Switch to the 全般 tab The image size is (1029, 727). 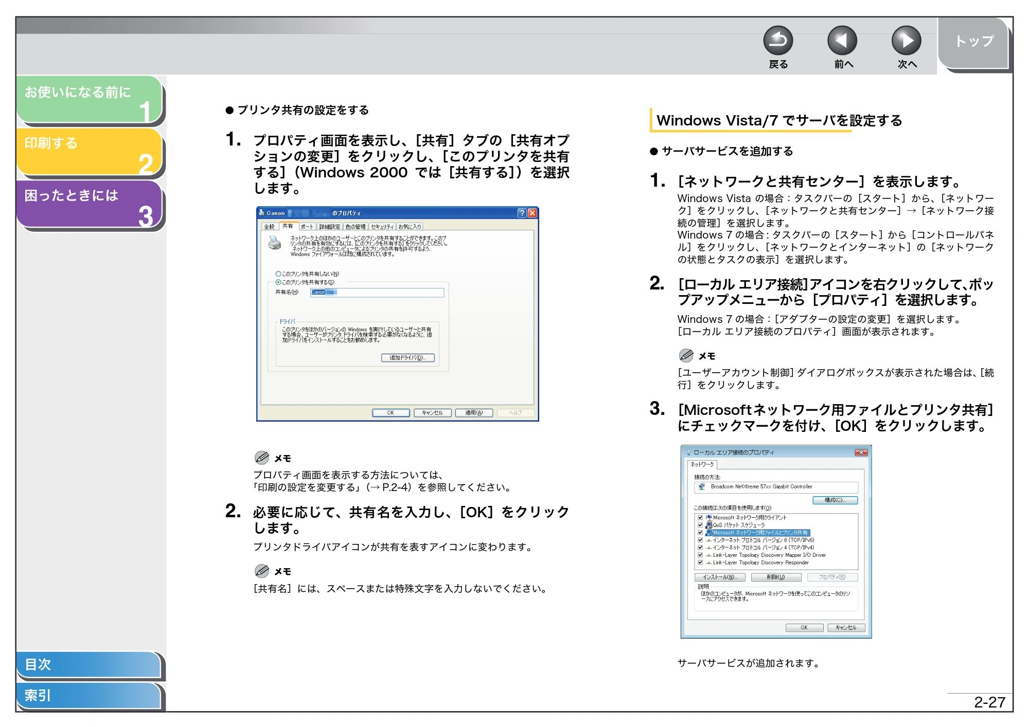tap(270, 227)
